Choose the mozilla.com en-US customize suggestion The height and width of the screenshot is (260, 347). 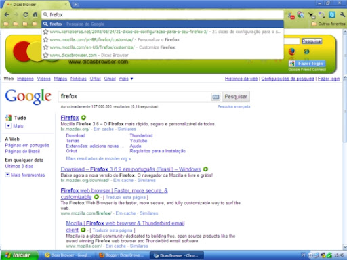pos(163,47)
